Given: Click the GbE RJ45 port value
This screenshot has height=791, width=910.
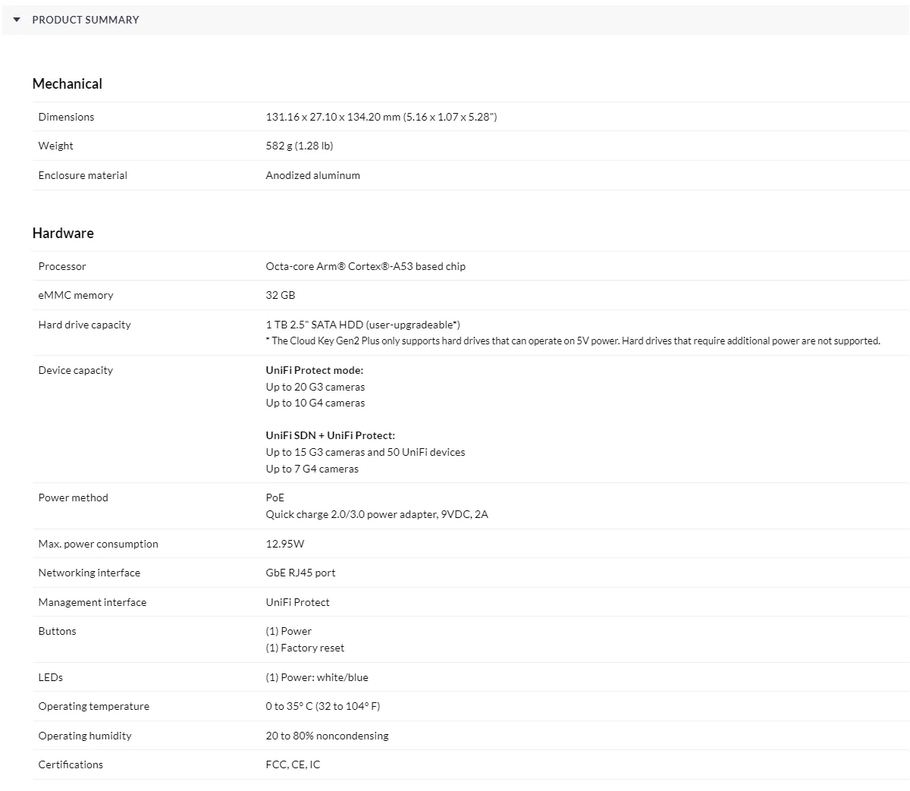Looking at the screenshot, I should coord(300,573).
